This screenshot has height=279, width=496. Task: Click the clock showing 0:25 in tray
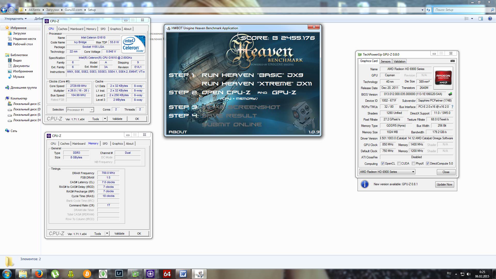pyautogui.click(x=482, y=272)
